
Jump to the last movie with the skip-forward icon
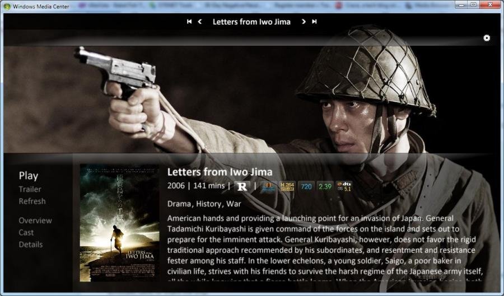pos(314,21)
